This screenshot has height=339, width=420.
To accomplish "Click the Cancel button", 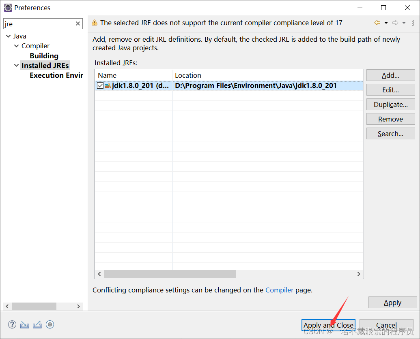I will coord(386,325).
